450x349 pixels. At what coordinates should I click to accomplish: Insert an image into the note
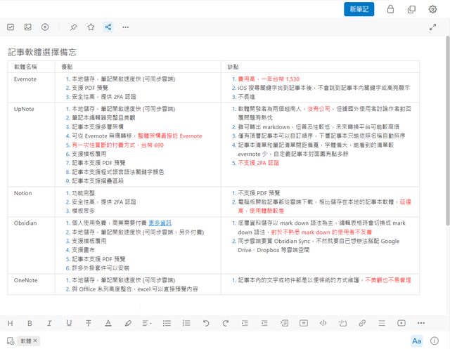28,27
